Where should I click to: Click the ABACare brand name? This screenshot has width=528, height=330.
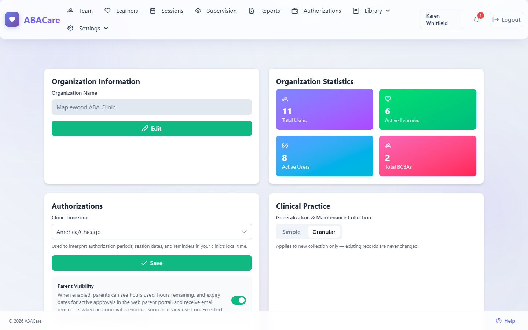(42, 20)
